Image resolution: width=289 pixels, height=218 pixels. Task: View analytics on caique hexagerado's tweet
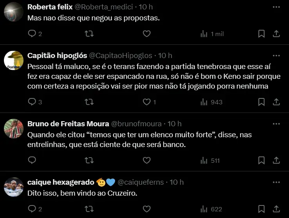pyautogui.click(x=211, y=209)
